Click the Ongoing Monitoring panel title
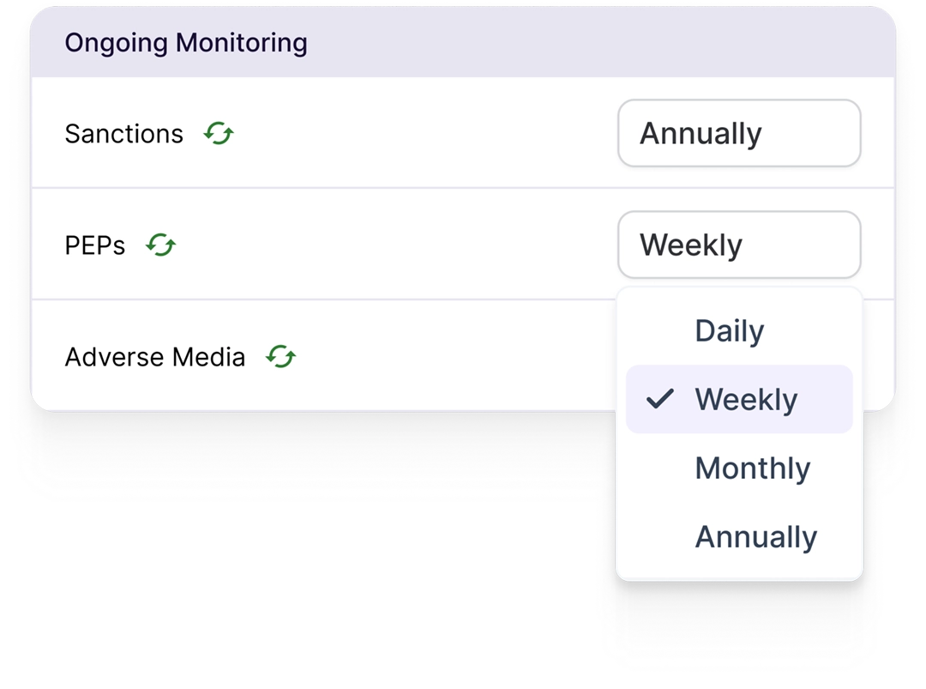Image resolution: width=926 pixels, height=689 pixels. point(186,43)
